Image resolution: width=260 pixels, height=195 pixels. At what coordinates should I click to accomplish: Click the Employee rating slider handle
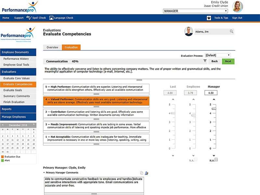(193, 115)
